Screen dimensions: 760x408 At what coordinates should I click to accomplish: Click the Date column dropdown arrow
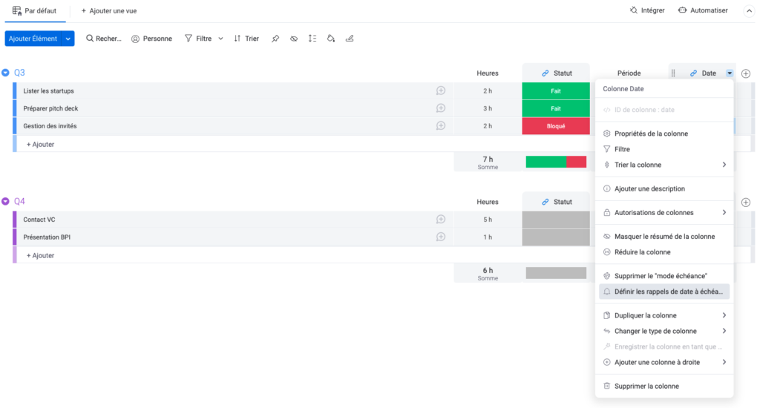730,73
